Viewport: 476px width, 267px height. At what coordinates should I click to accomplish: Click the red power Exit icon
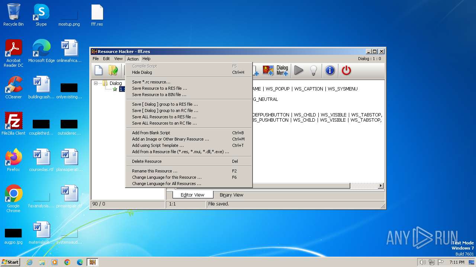[346, 70]
